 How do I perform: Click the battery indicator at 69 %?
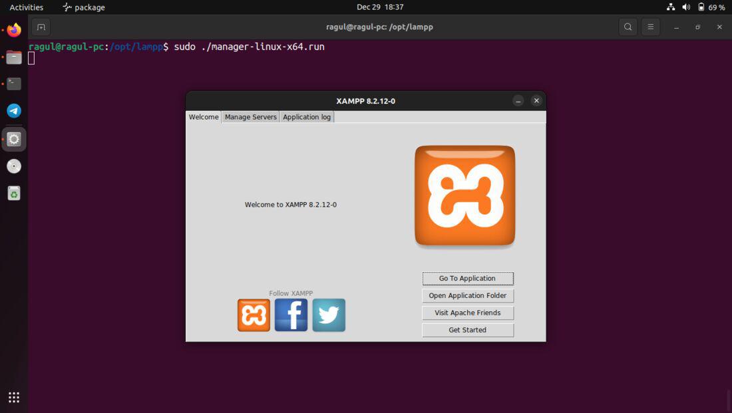711,7
